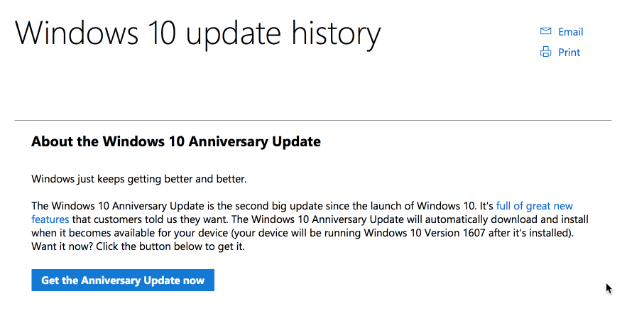Click the printer icon beside Print
The width and height of the screenshot is (622, 321).
pos(545,52)
